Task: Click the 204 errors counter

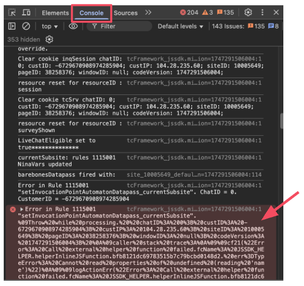Action: click(x=189, y=12)
